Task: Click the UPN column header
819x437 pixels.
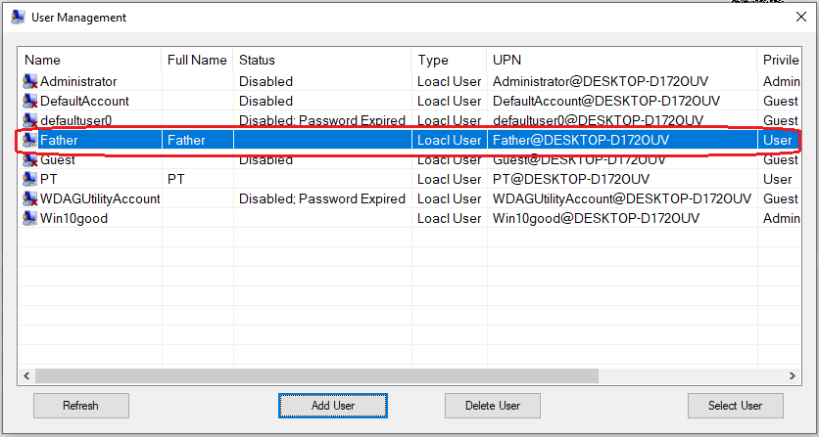Action: click(x=621, y=60)
